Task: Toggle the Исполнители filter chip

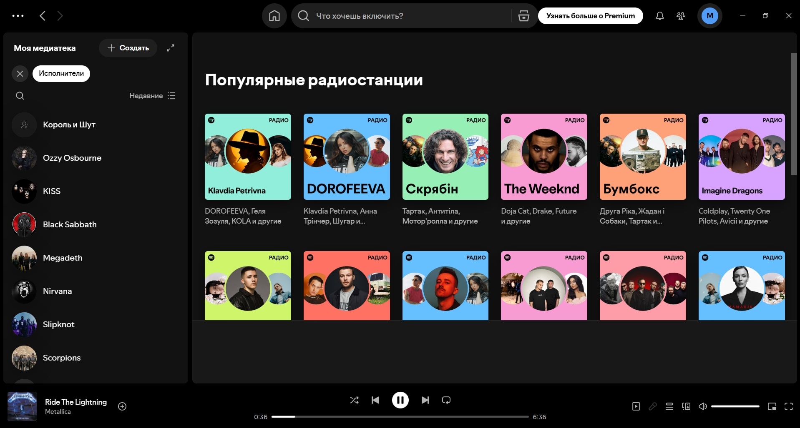Action: point(61,74)
